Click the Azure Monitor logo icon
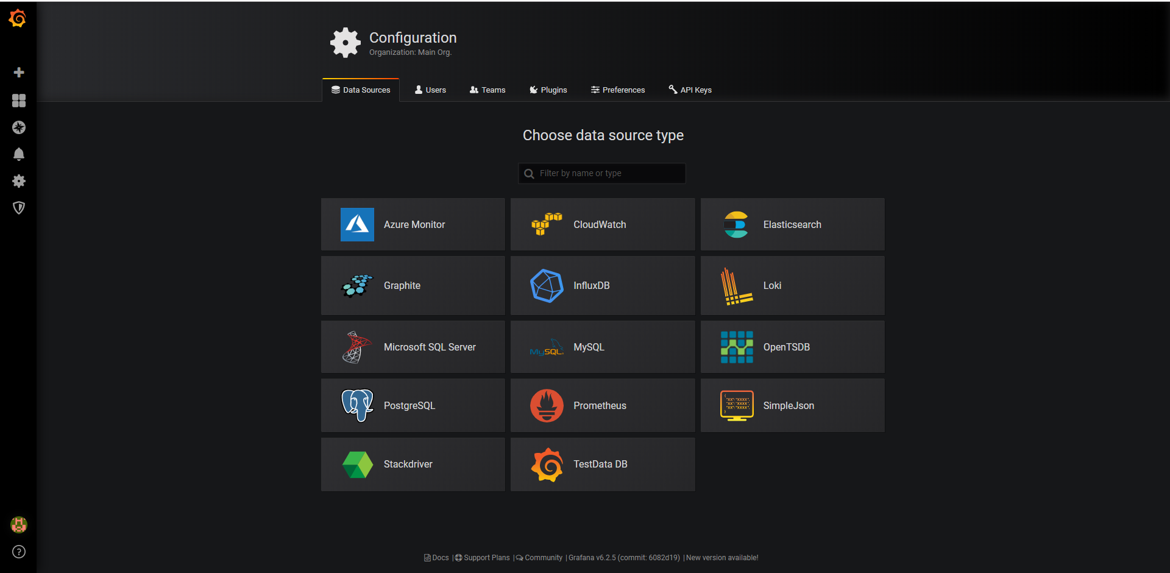This screenshot has height=573, width=1170. [x=357, y=224]
